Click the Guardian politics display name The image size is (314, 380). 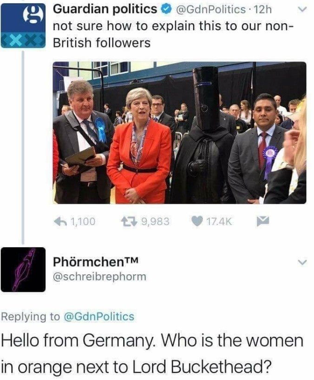[x=105, y=10]
